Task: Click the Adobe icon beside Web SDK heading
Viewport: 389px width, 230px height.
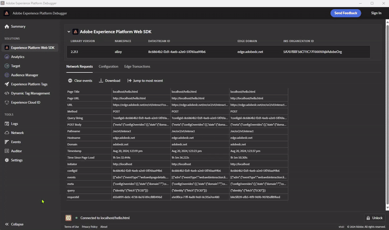Action: tap(75, 32)
